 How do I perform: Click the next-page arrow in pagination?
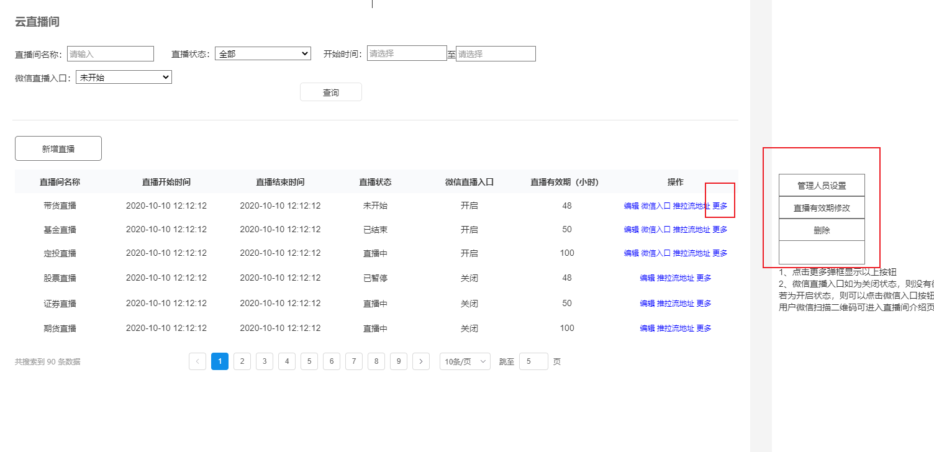click(421, 361)
